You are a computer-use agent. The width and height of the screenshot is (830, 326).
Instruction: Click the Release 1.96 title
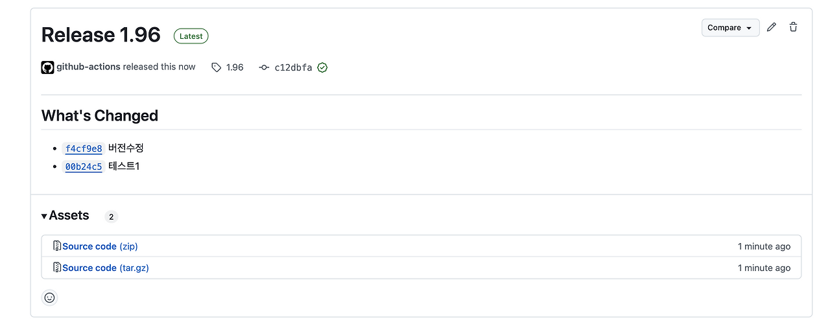point(101,34)
